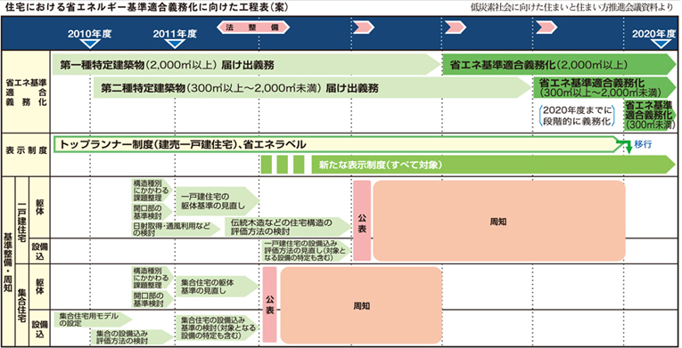Click 周知 block in 集合住宅 section

point(361,305)
